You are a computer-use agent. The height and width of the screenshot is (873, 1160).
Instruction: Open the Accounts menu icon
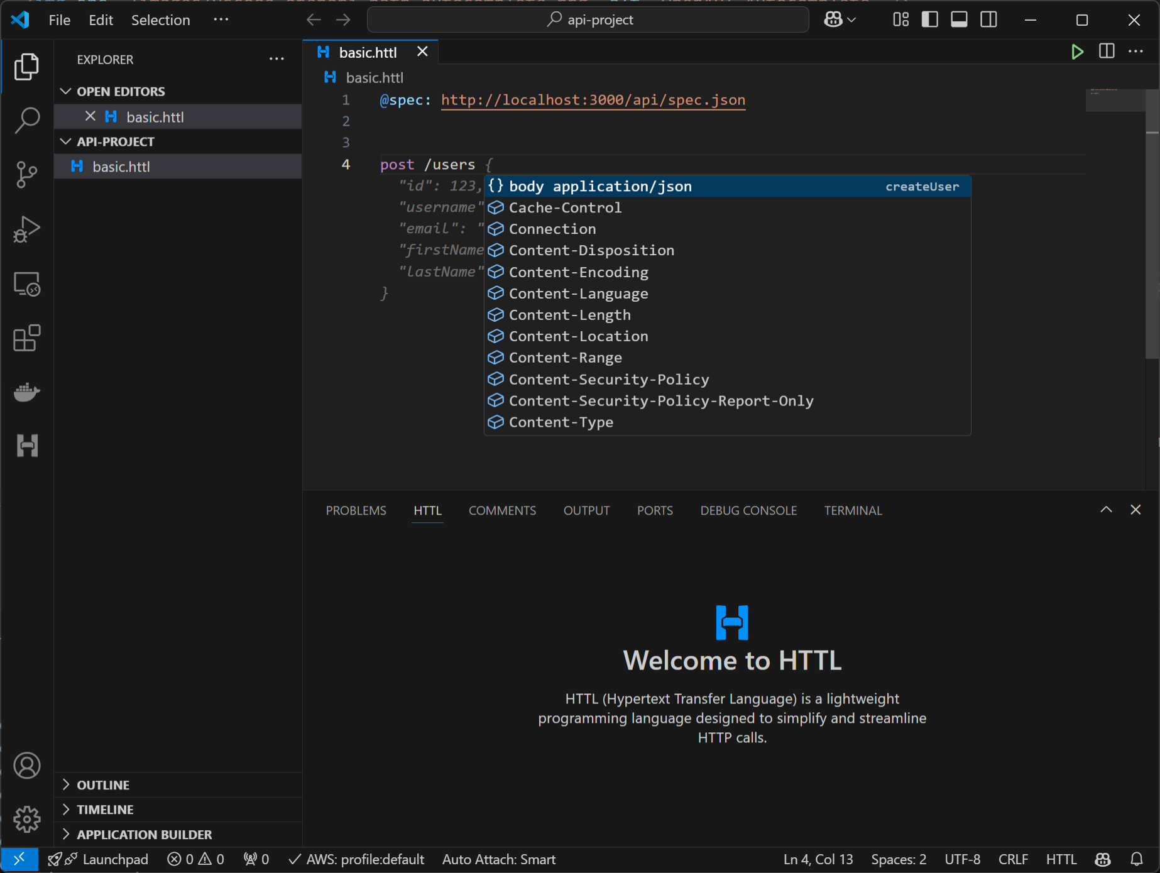26,766
